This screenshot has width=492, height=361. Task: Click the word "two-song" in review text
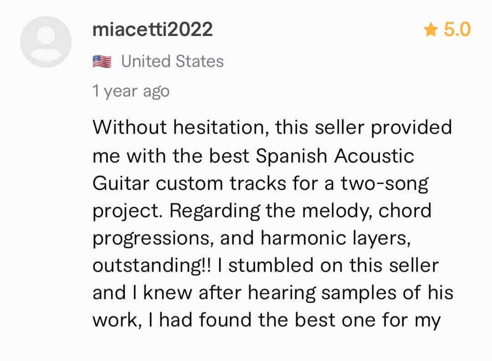click(385, 183)
